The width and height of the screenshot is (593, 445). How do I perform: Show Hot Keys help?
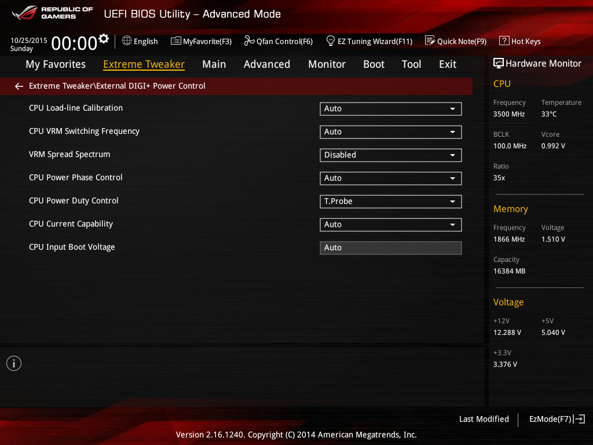tap(520, 41)
